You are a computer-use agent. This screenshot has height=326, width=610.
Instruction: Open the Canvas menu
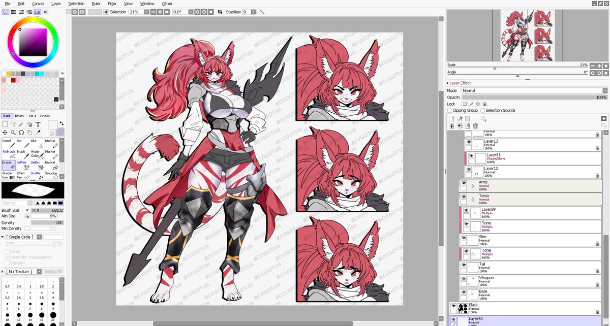[x=38, y=4]
